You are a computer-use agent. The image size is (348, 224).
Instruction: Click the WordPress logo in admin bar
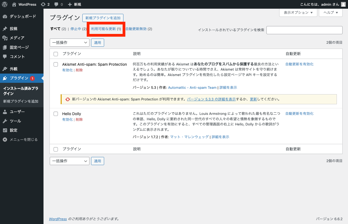(4, 4)
